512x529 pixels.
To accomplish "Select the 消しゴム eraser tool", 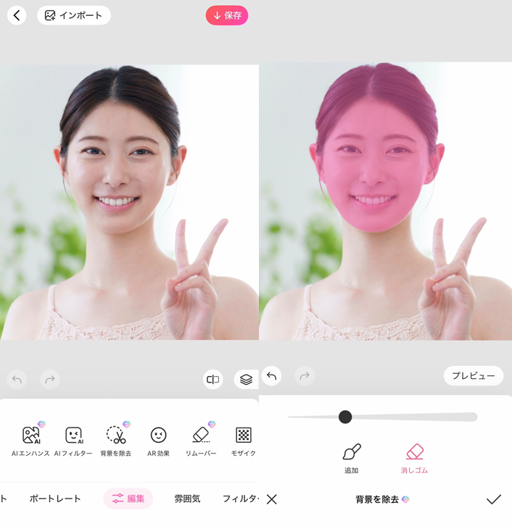I will coord(414,459).
